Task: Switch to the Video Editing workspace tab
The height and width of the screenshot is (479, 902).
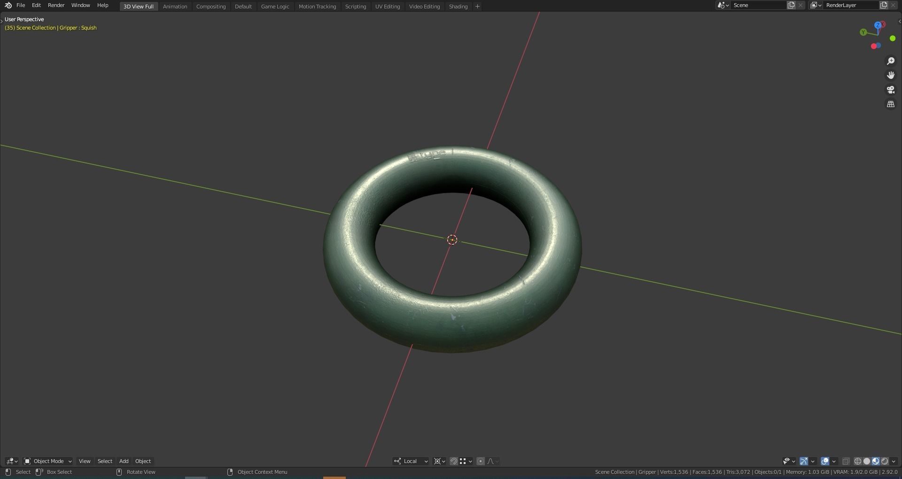Action: [425, 7]
